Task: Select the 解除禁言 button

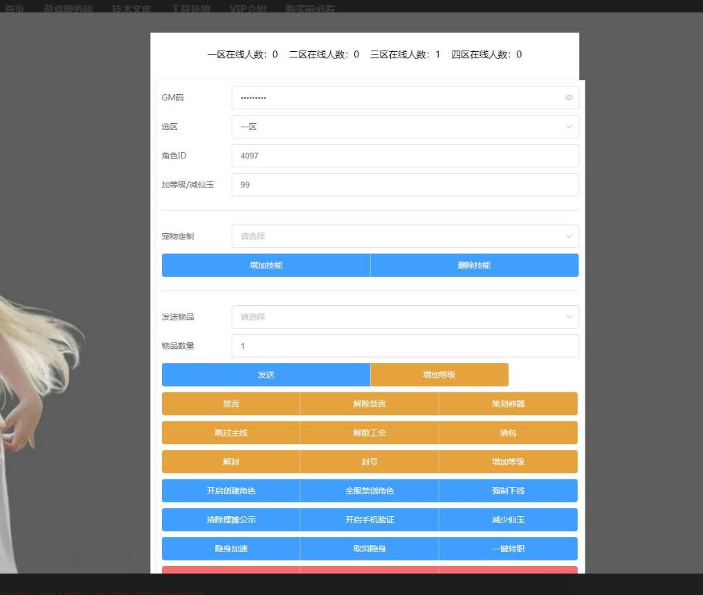Action: click(369, 404)
